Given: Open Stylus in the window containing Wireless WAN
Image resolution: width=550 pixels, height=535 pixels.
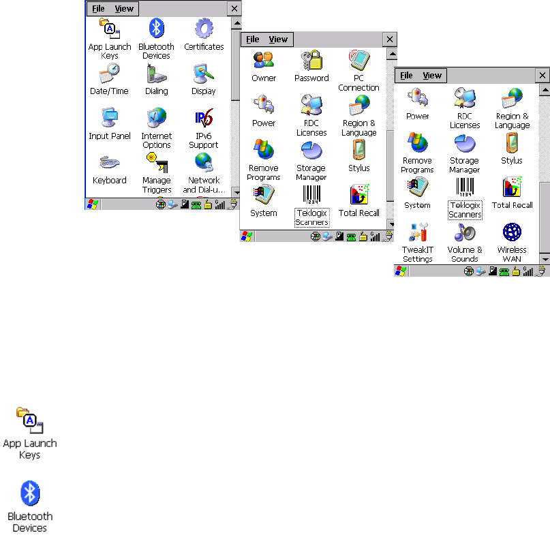Looking at the screenshot, I should click(512, 149).
